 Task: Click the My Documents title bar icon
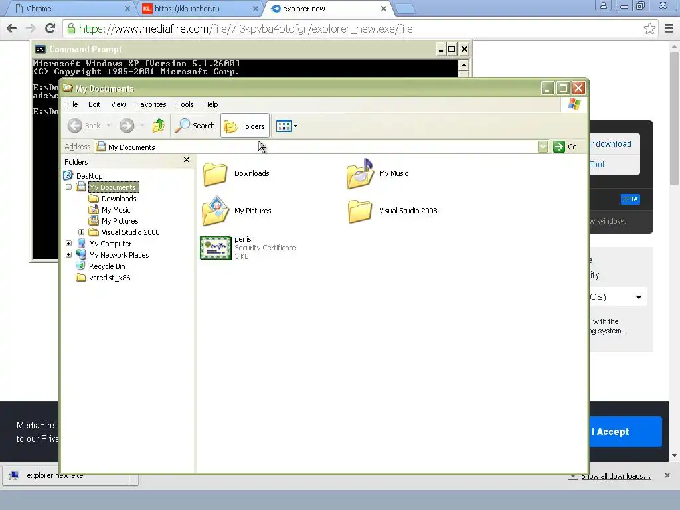tap(67, 88)
